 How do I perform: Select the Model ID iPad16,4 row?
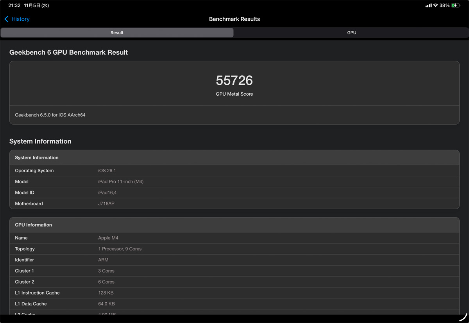(234, 193)
